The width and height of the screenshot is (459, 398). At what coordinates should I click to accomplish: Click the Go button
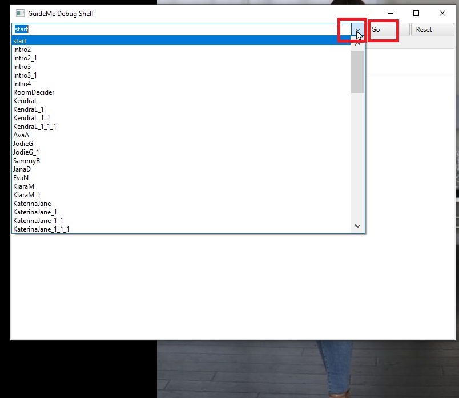point(388,30)
